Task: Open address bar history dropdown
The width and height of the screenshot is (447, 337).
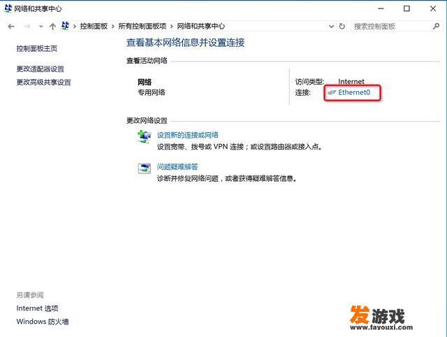Action: pyautogui.click(x=331, y=27)
